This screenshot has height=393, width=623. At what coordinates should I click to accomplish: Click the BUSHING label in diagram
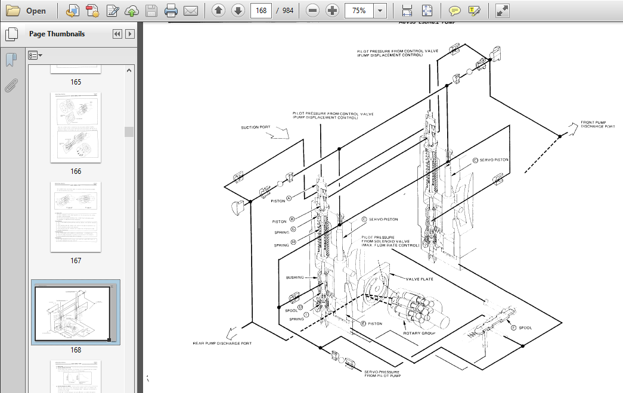coord(295,277)
